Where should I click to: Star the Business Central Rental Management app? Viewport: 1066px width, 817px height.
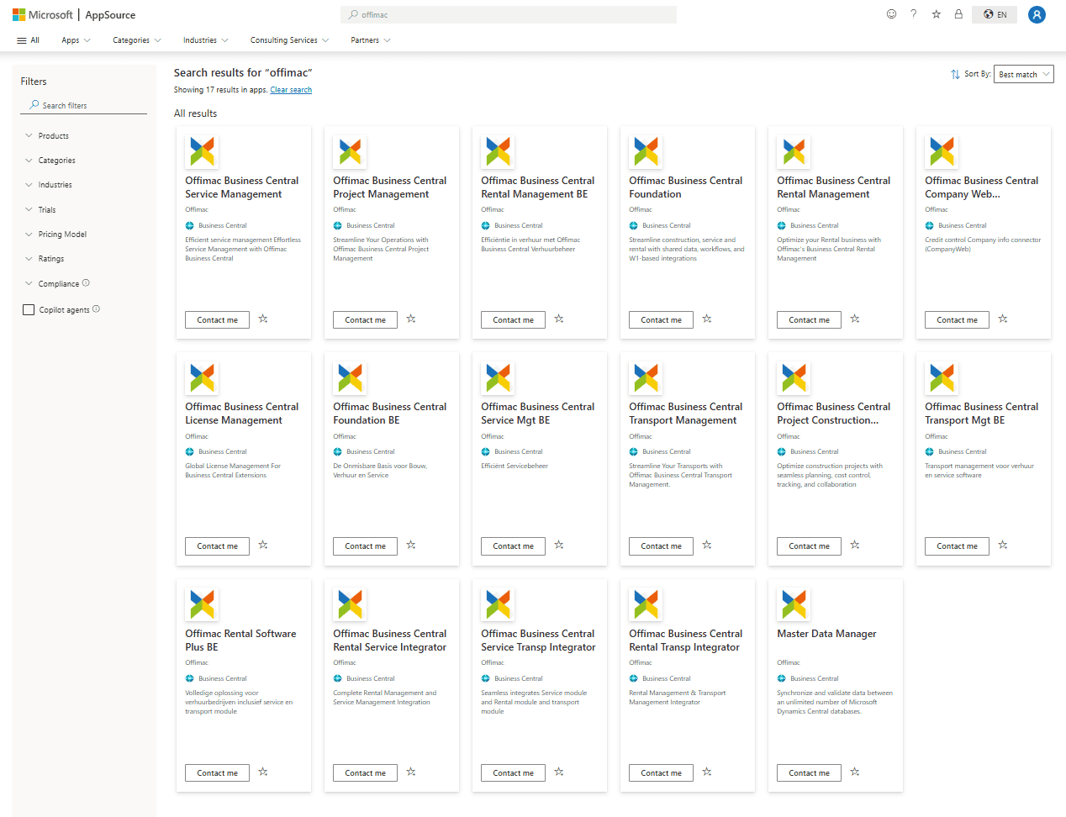pyautogui.click(x=855, y=319)
